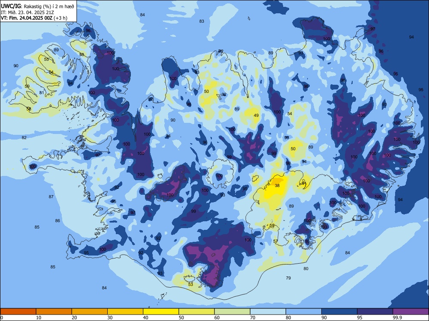The width and height of the screenshot is (429, 321).
Task: Click the golden 30-40 legend swatch
Action: 125,312
